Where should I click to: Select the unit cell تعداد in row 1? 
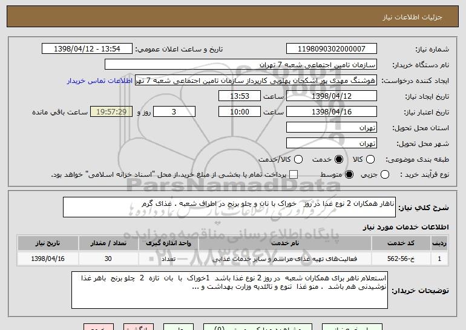[x=168, y=259]
